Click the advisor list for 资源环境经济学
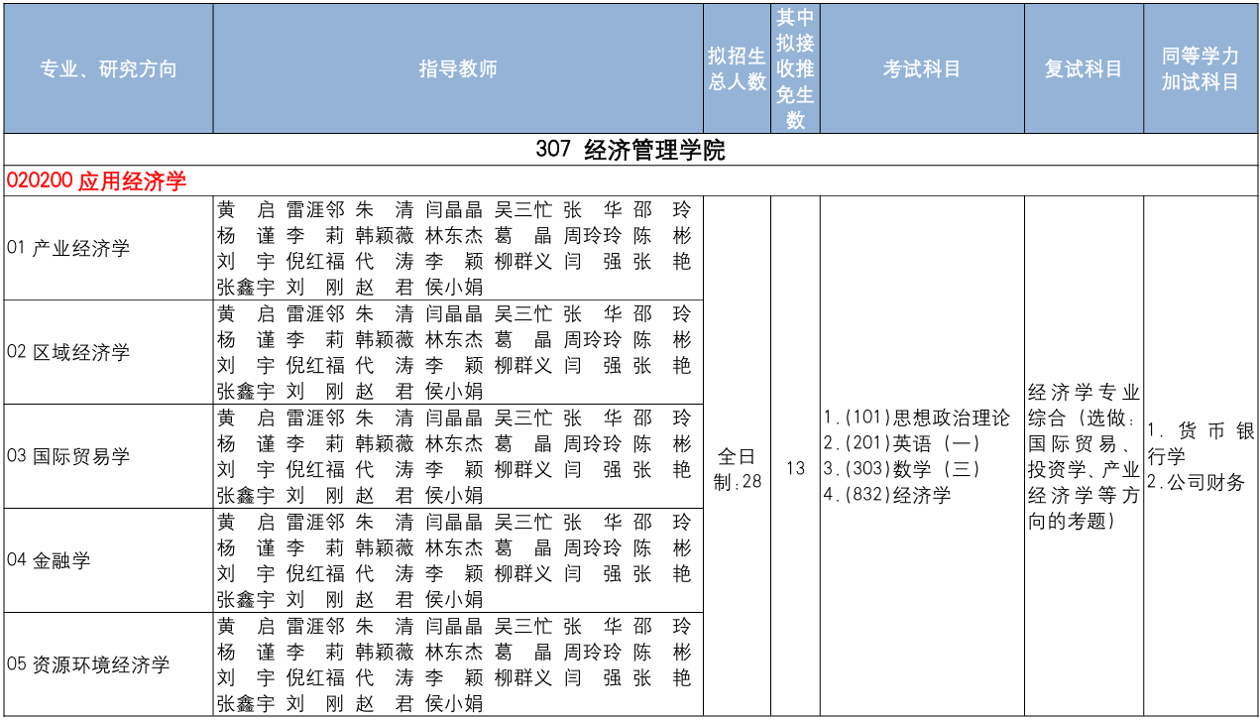Screen dimensions: 1260x720 [x=458, y=664]
